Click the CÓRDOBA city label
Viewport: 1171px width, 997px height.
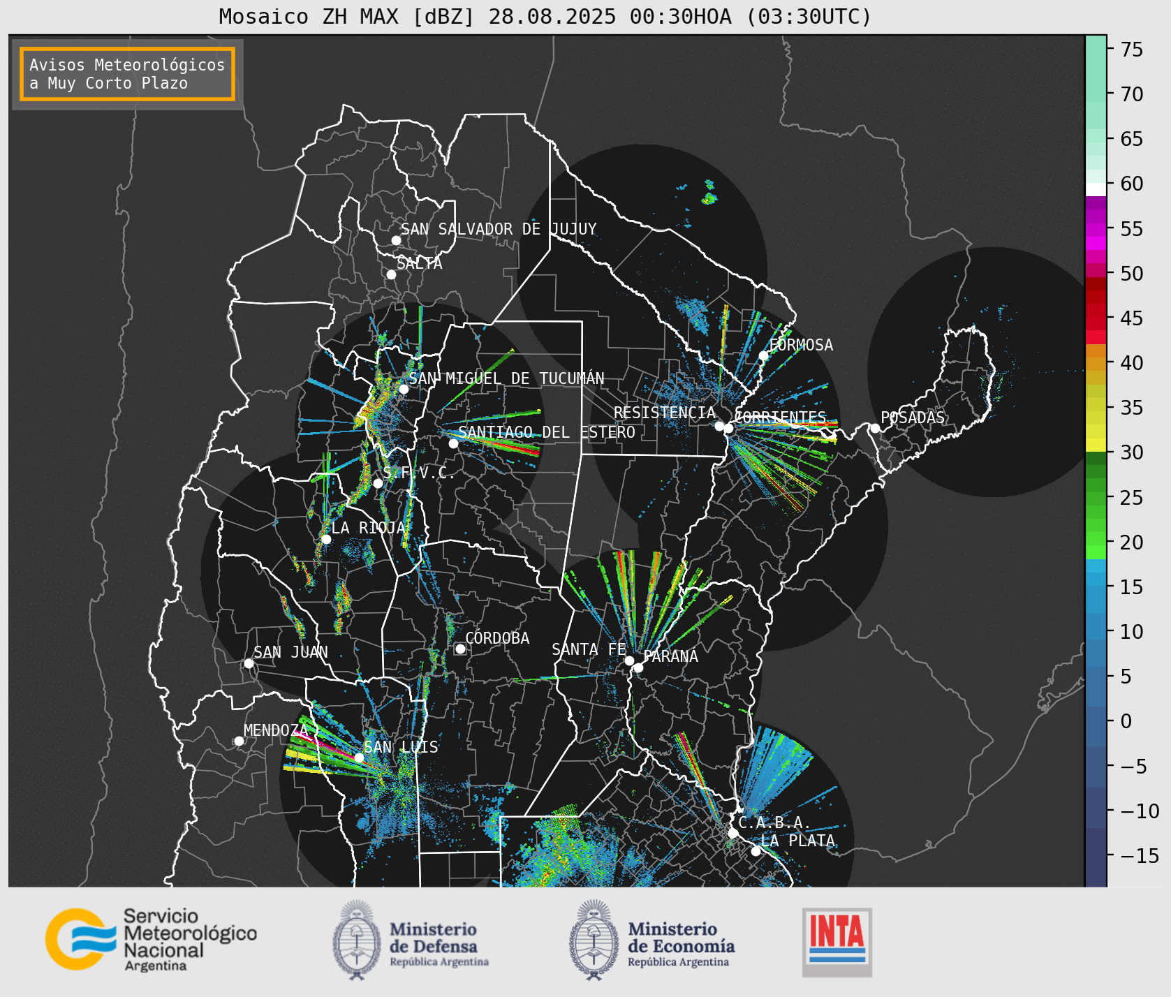(497, 637)
